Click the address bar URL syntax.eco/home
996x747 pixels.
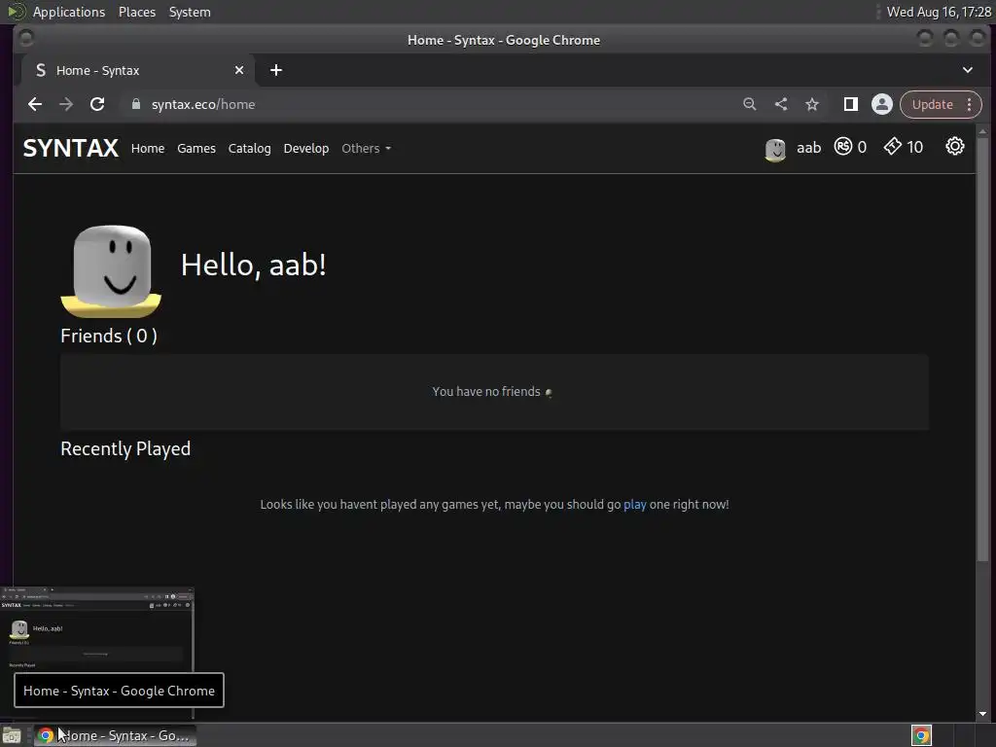(x=203, y=104)
